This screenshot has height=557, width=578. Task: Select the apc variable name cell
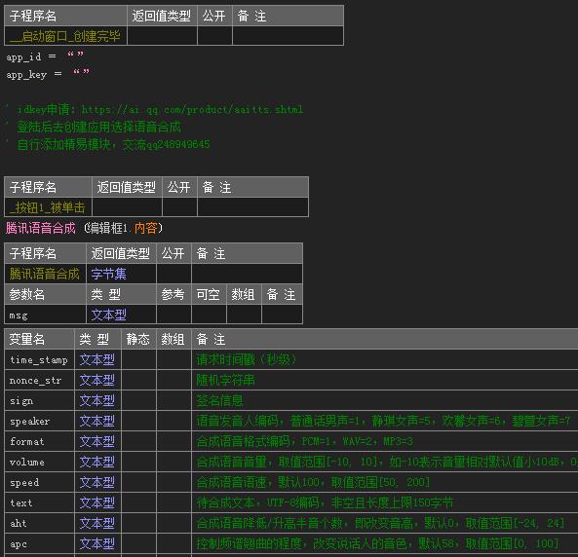click(39, 543)
